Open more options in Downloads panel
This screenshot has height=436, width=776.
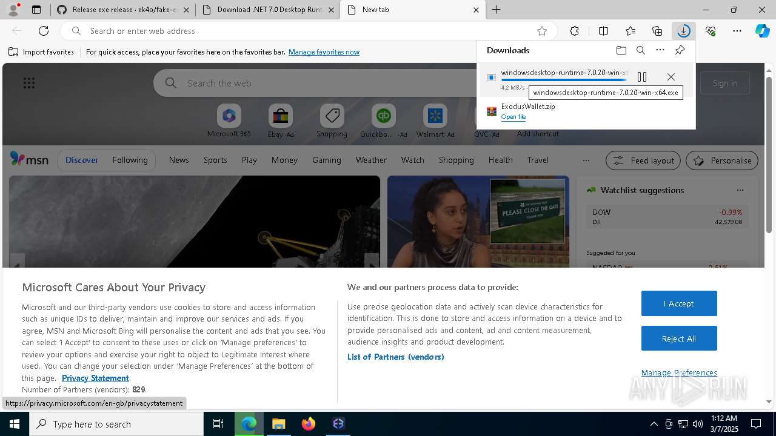pyautogui.click(x=660, y=50)
